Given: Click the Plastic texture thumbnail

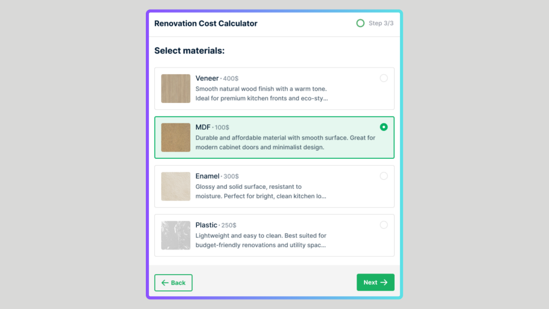Looking at the screenshot, I should pyautogui.click(x=176, y=236).
